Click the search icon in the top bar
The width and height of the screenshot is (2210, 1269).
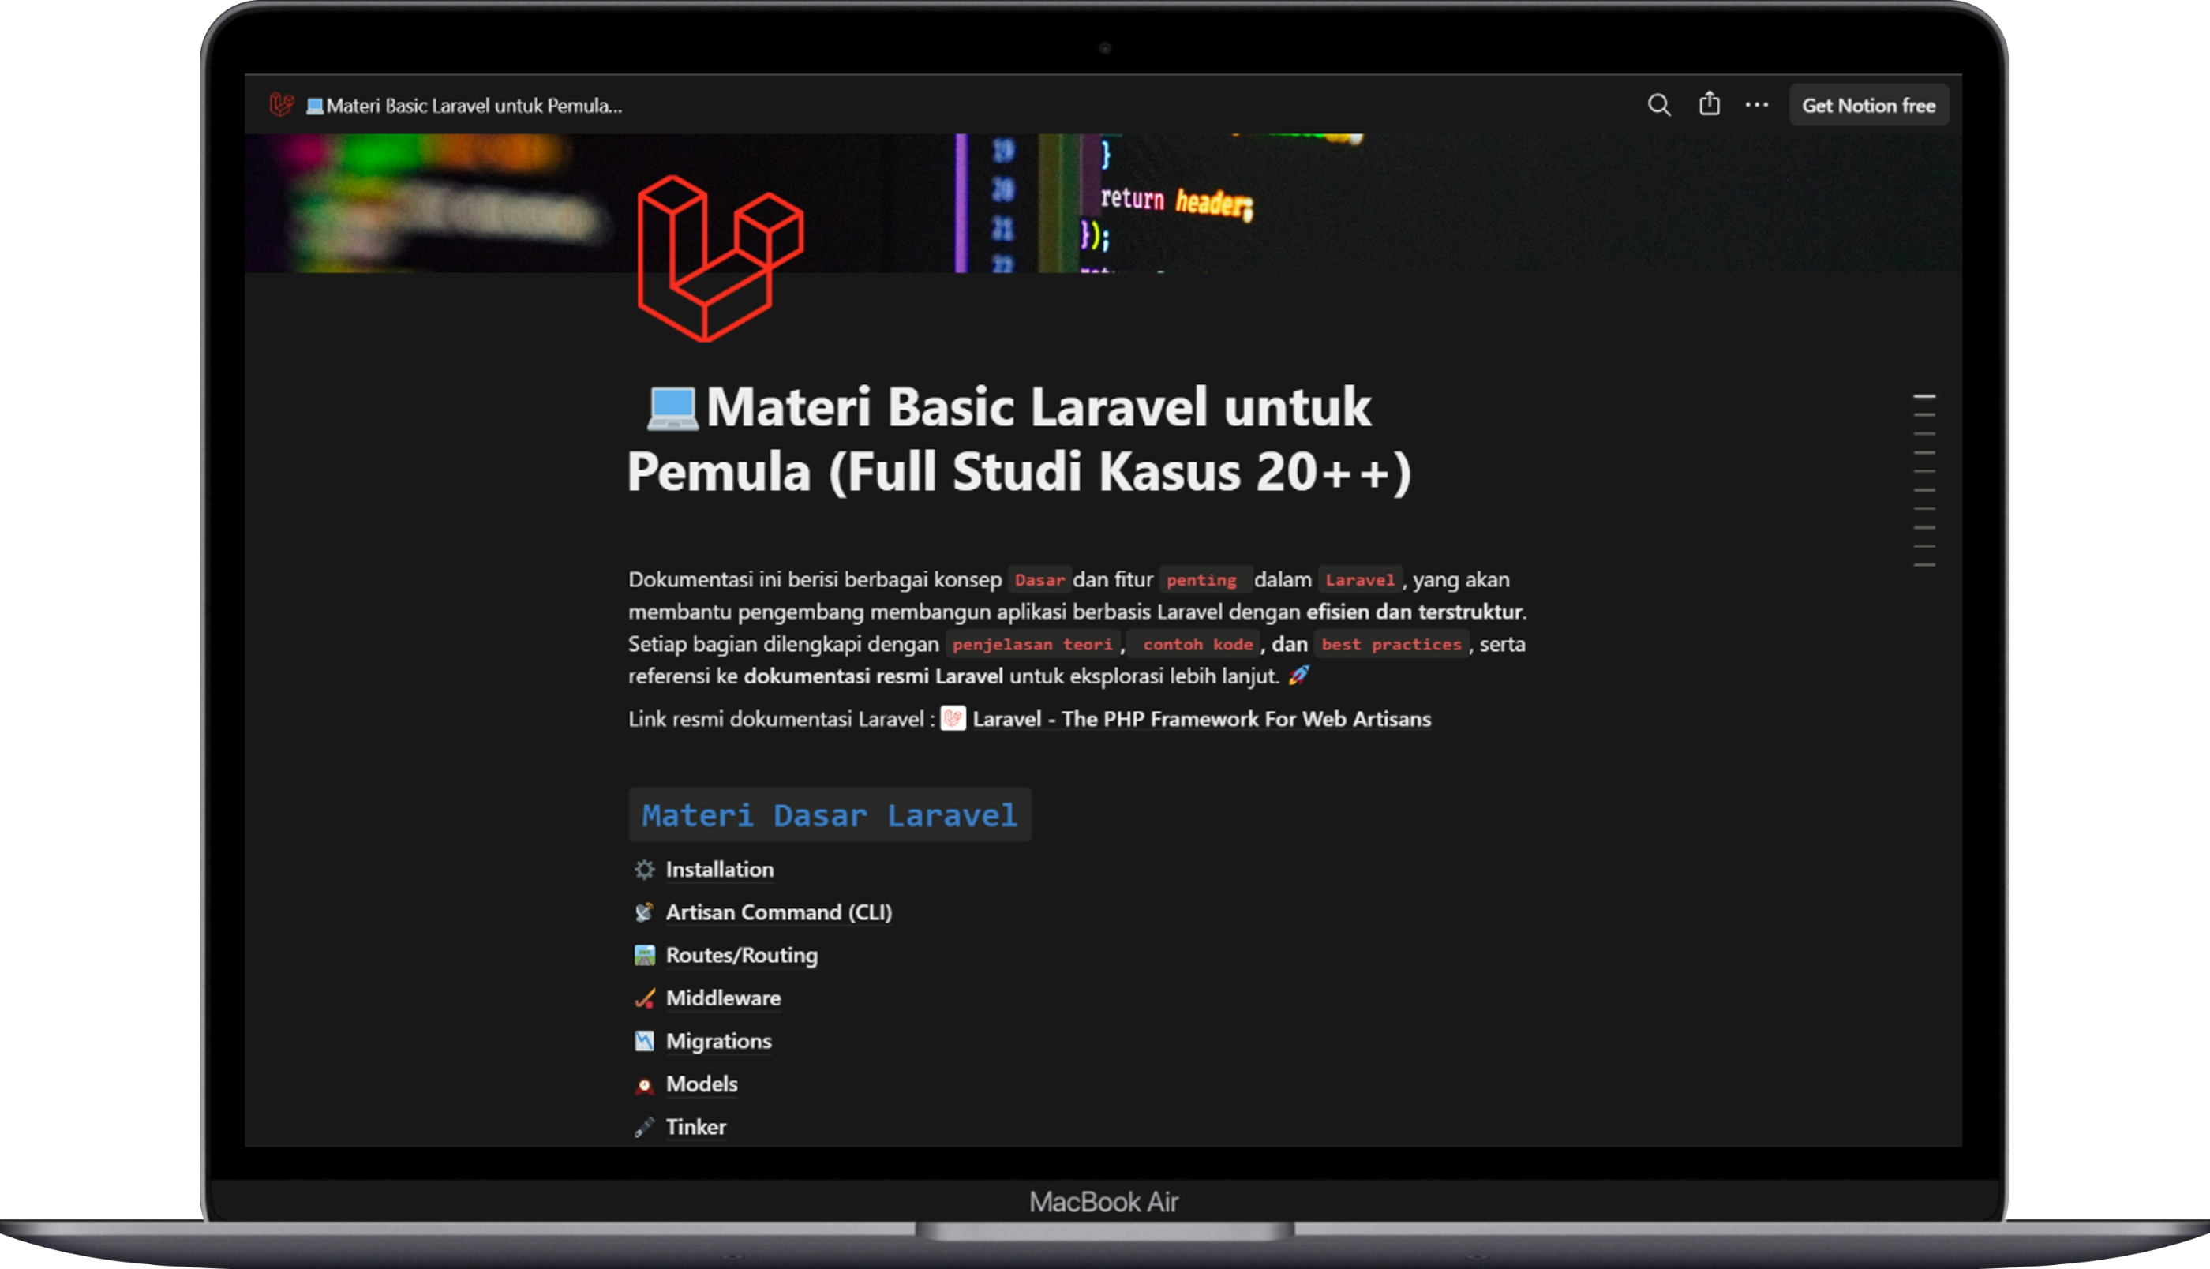coord(1659,105)
